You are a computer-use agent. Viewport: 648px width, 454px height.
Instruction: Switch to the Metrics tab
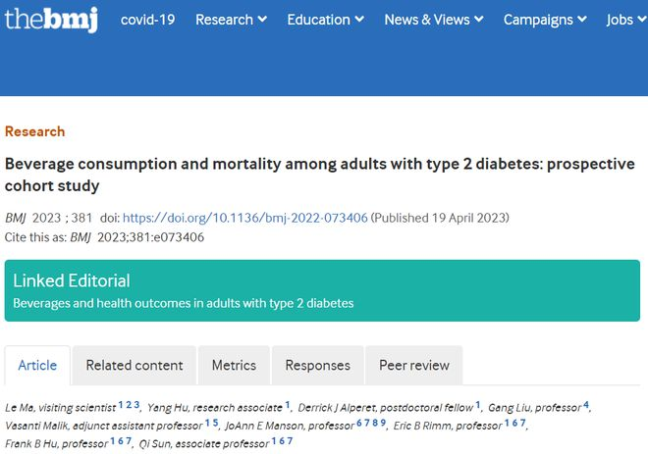click(x=235, y=366)
